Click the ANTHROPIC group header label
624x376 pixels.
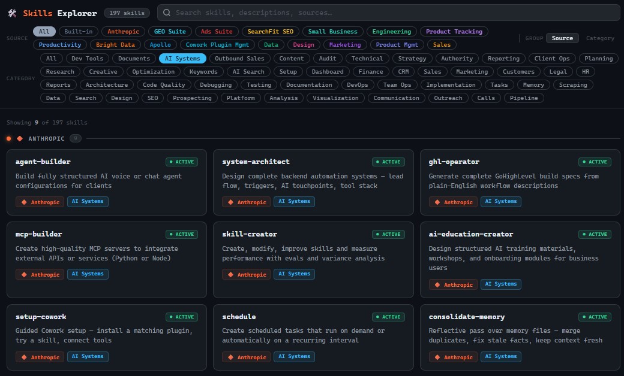point(46,138)
